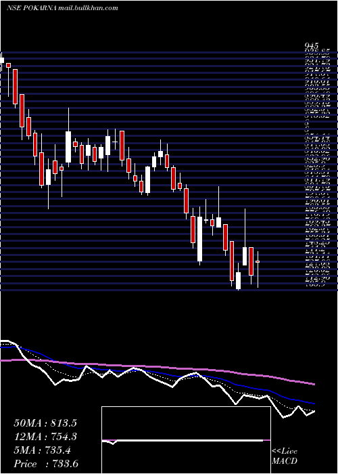Click the '5MA : 735.4' readout
Image resolution: width=338 pixels, height=474 pixels.
pos(43,450)
